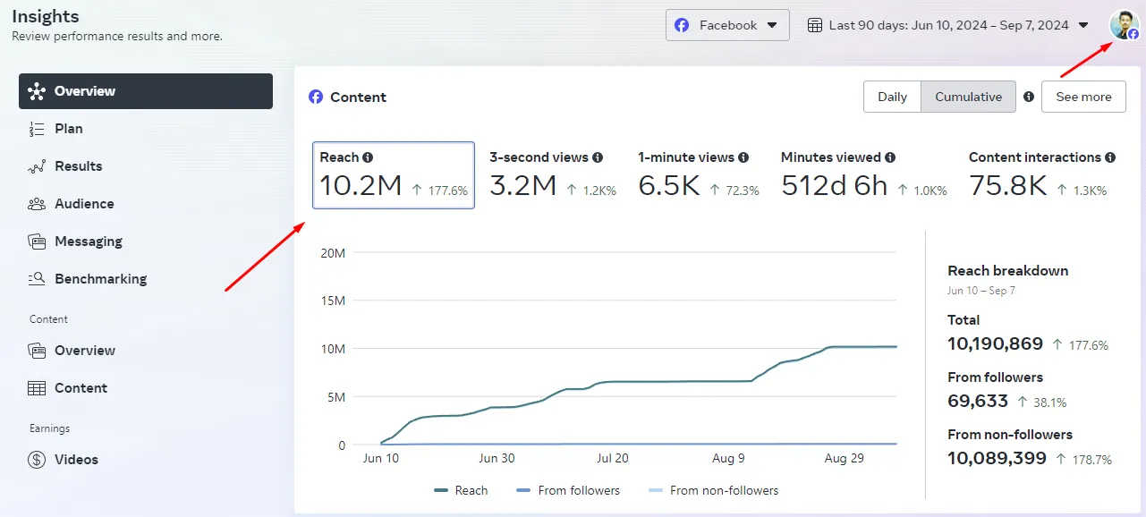
Task: Open the Audience sidebar item
Action: [146, 204]
